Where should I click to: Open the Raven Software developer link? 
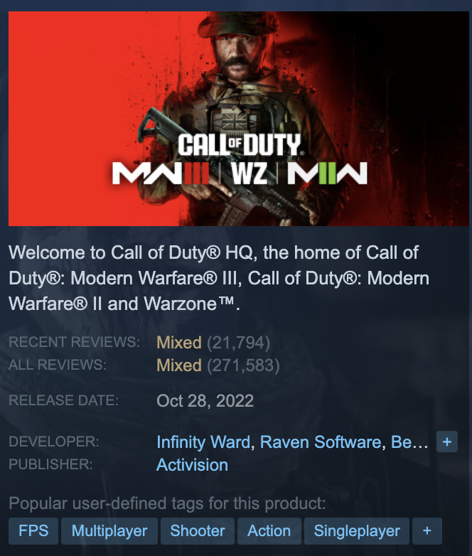coord(321,442)
